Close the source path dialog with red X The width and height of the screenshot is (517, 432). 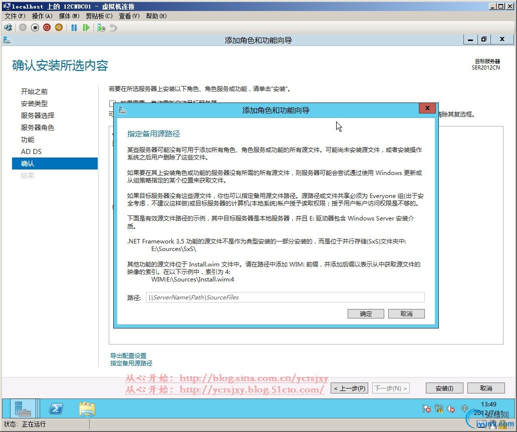pos(427,108)
